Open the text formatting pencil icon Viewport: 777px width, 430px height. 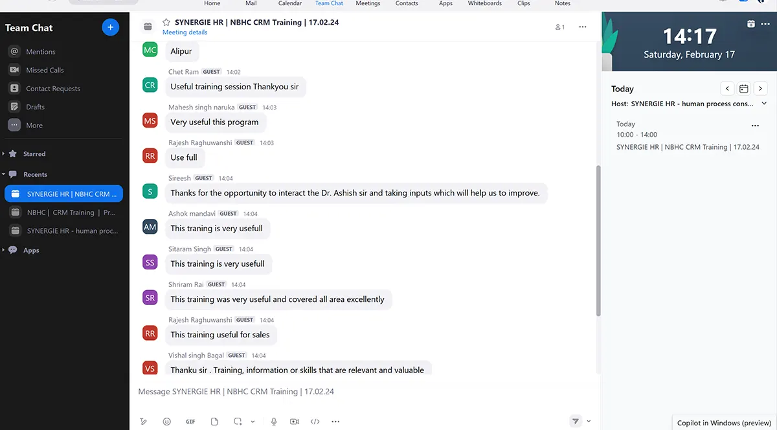pyautogui.click(x=144, y=422)
